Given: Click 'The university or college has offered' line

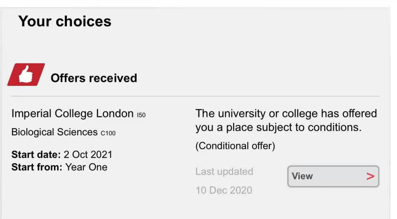Looking at the screenshot, I should pos(286,113).
